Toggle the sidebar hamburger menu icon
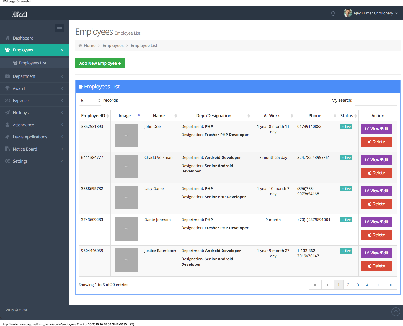The width and height of the screenshot is (403, 326). pos(59,28)
